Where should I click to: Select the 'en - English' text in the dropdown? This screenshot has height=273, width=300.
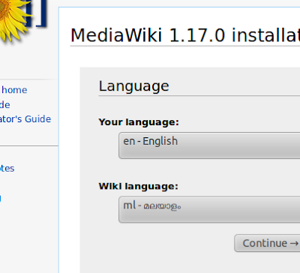click(x=150, y=141)
